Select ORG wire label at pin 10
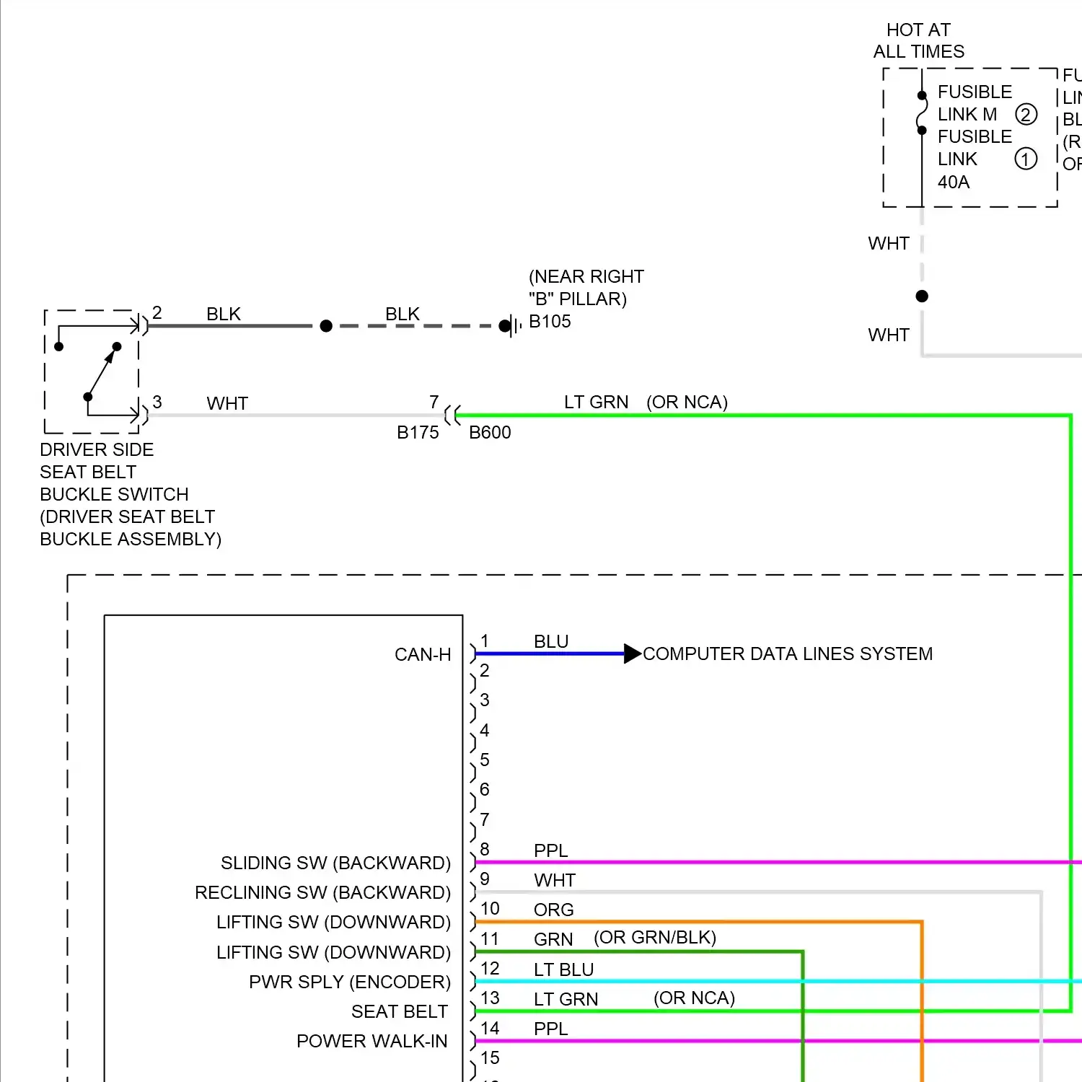Image resolution: width=1082 pixels, height=1082 pixels. pyautogui.click(x=554, y=910)
